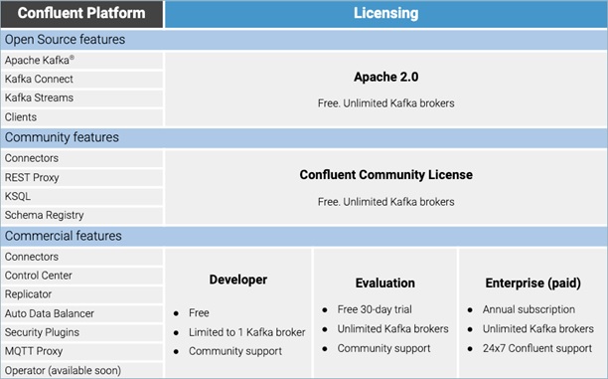Viewport: 608px width, 379px height.
Task: Click the Confluent Community License heading
Action: [386, 175]
